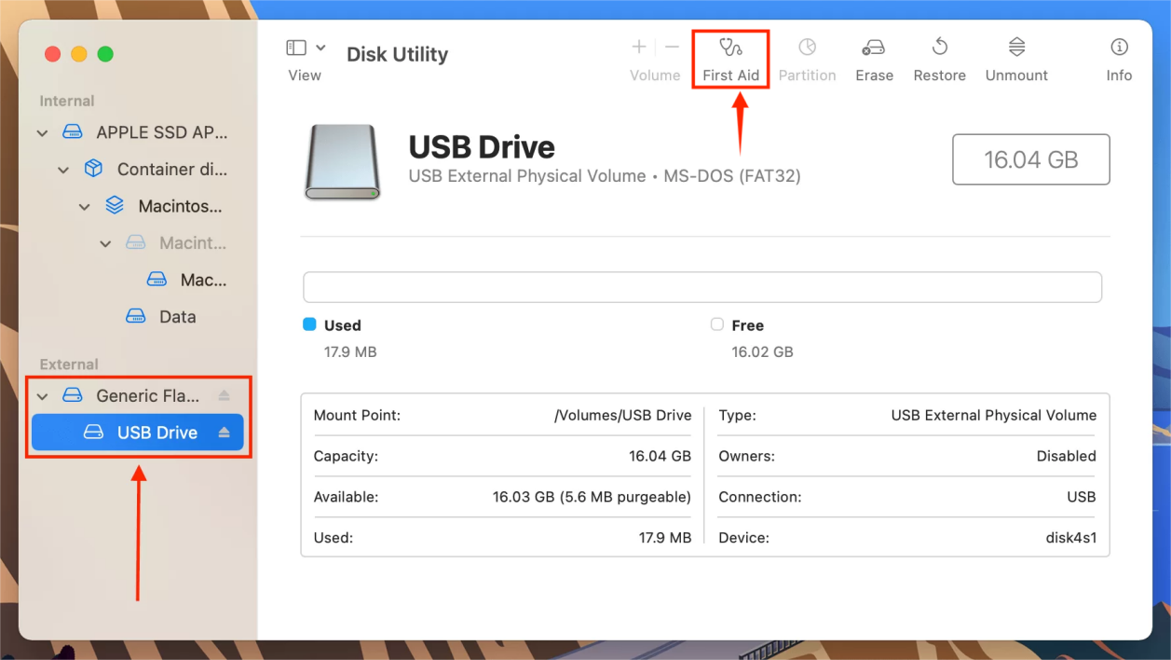The height and width of the screenshot is (660, 1171).
Task: Click the View sidebar icon
Action: (x=296, y=46)
